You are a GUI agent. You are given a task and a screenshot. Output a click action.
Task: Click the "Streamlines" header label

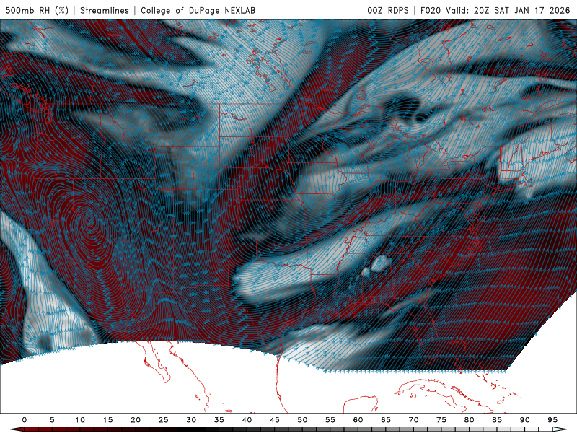[105, 10]
